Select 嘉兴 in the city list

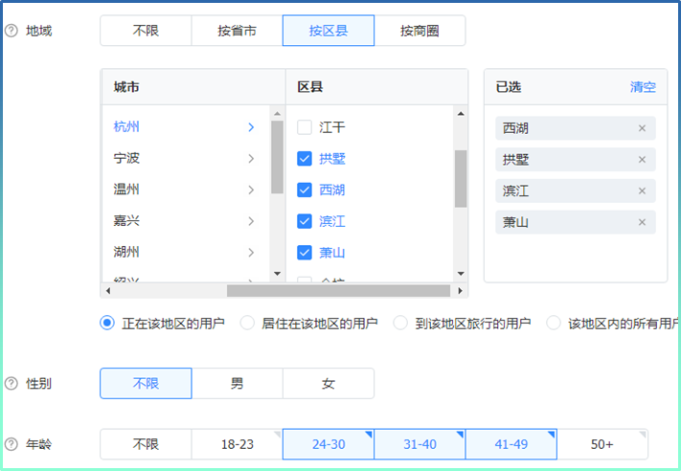coord(126,220)
